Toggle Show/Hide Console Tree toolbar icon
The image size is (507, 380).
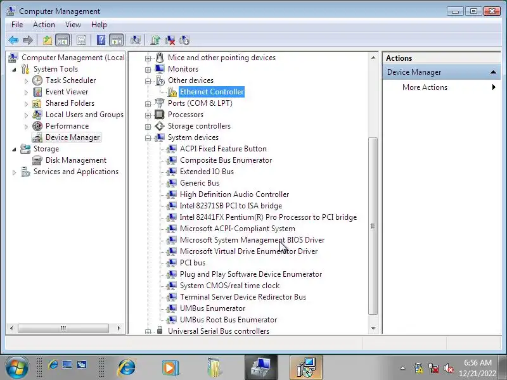tap(62, 41)
